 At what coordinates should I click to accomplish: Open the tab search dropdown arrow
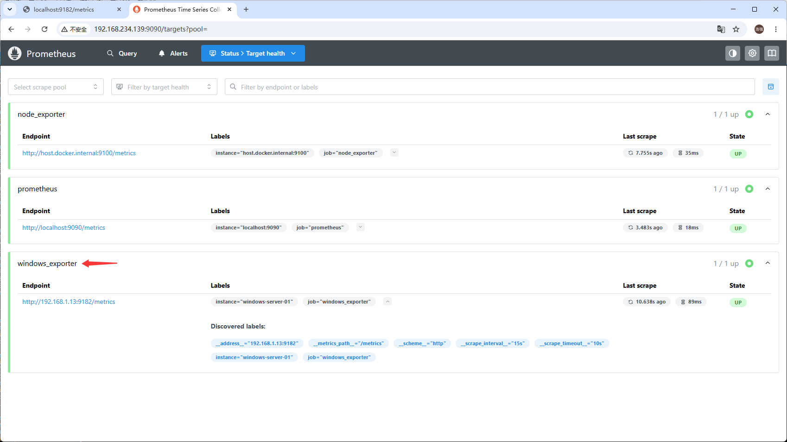(9, 9)
